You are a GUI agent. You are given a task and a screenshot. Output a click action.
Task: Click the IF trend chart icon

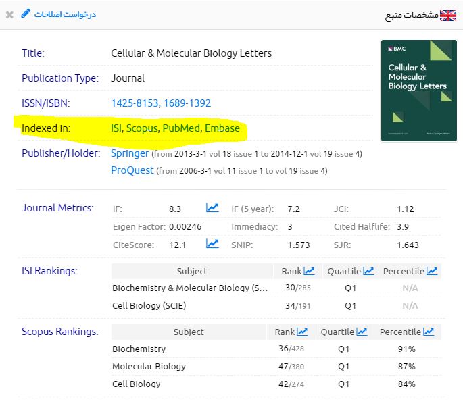212,208
